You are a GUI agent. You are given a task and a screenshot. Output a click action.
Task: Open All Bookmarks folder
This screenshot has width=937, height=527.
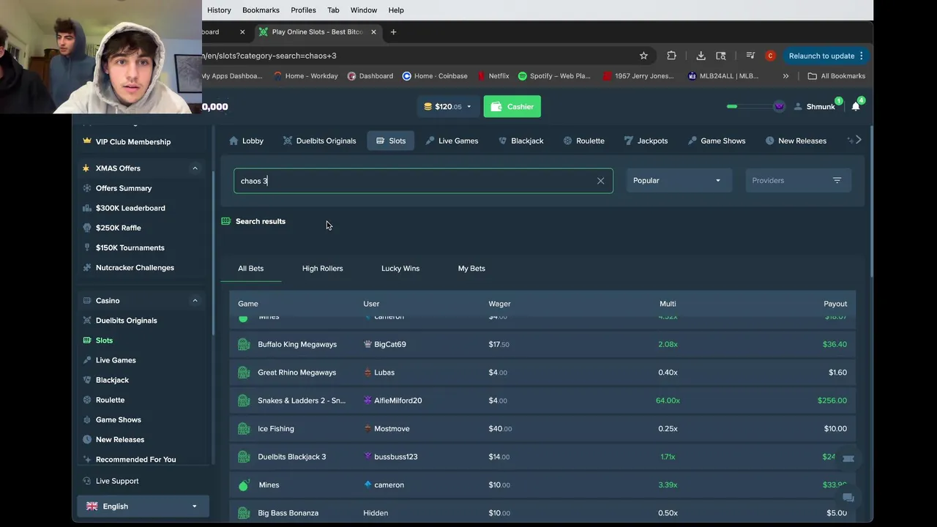(837, 76)
